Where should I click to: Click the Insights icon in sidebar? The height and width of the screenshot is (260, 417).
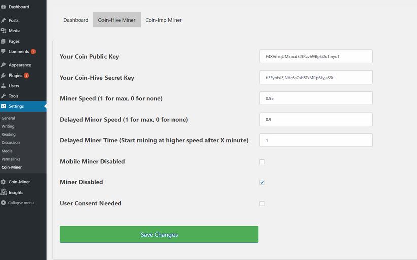pyautogui.click(x=4, y=192)
